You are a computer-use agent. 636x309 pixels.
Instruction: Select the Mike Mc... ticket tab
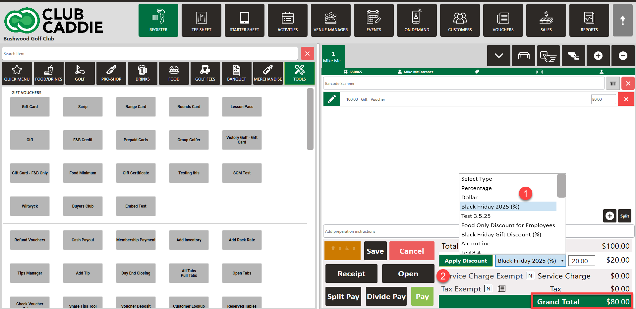point(333,57)
